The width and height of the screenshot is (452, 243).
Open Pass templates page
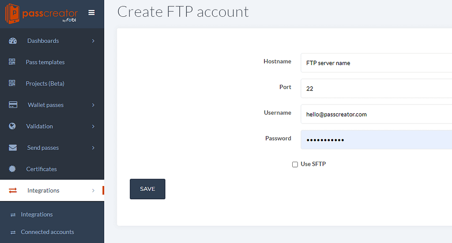[x=45, y=62]
